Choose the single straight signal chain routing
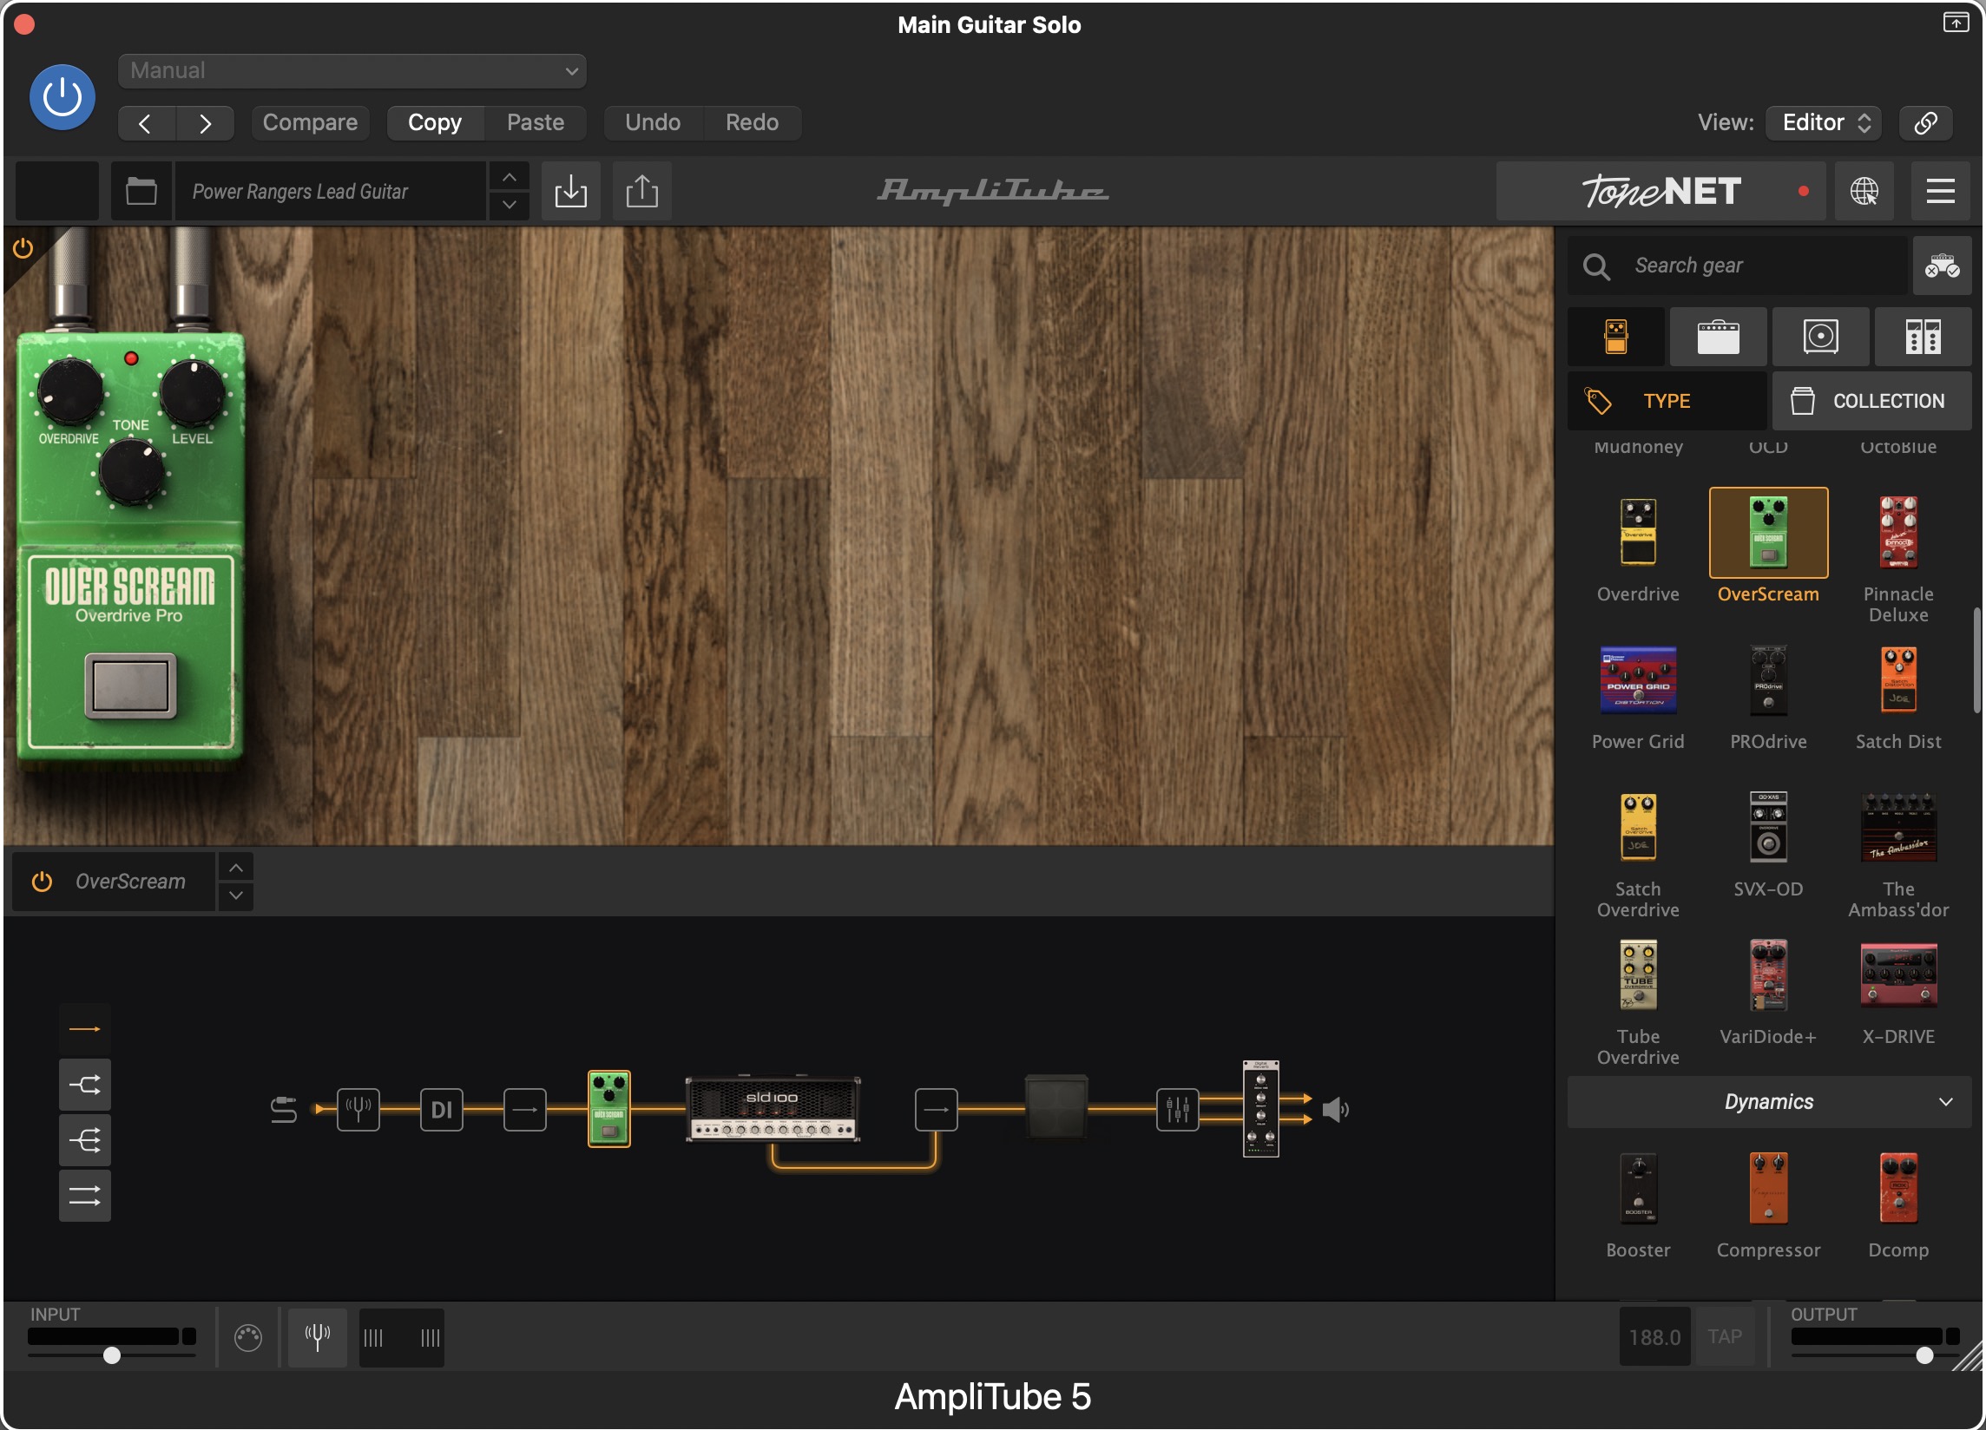Image resolution: width=1986 pixels, height=1430 pixels. click(84, 1028)
